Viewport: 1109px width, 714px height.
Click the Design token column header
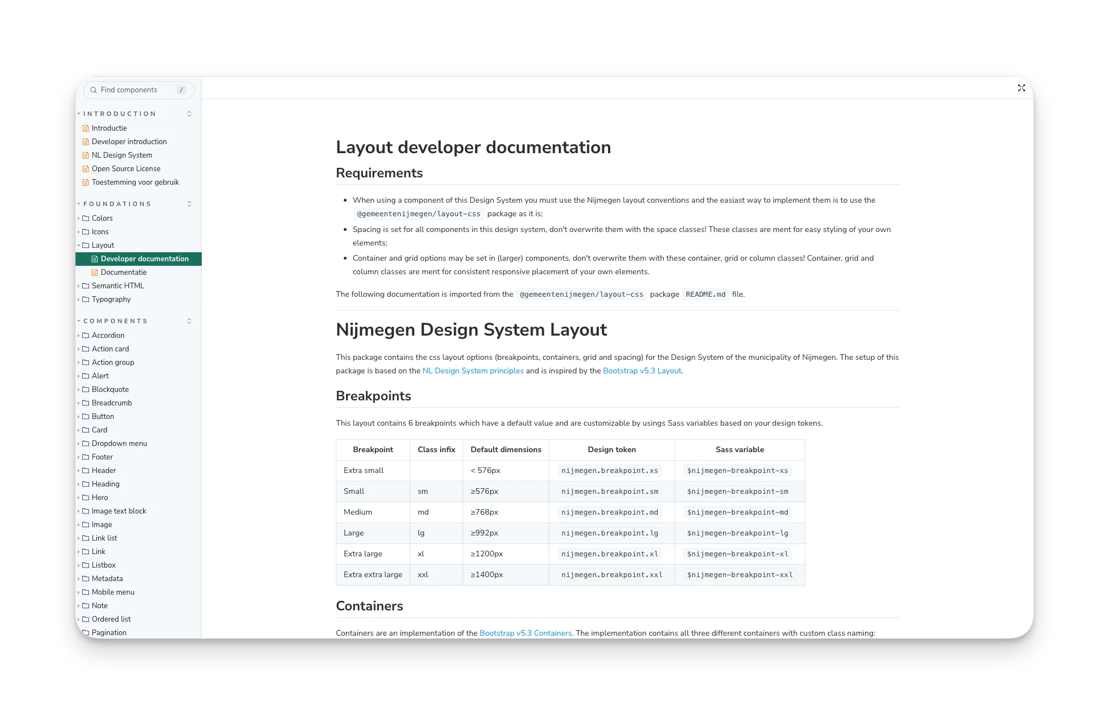coord(612,450)
